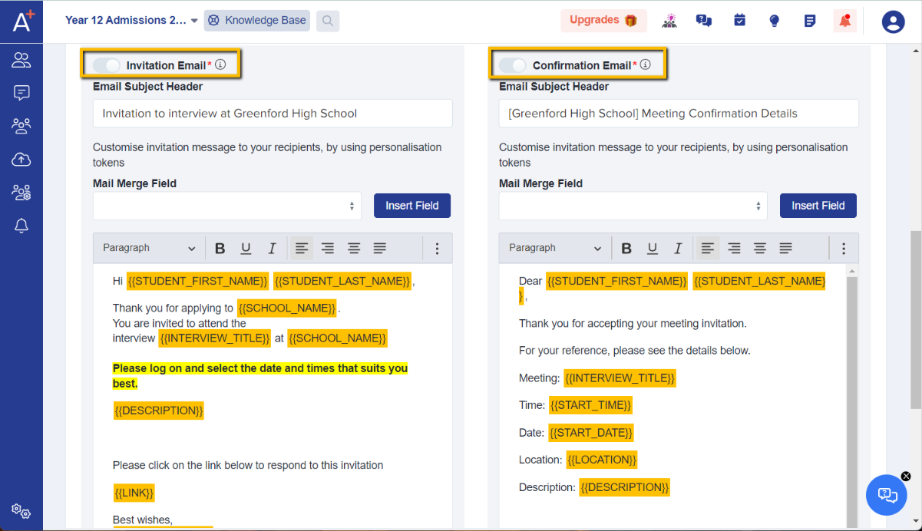
Task: Click the Invitation Email subject input
Action: pyautogui.click(x=273, y=114)
